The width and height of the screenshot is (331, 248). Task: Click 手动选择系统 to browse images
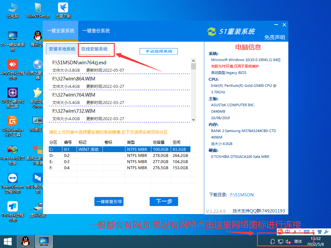coord(158,51)
